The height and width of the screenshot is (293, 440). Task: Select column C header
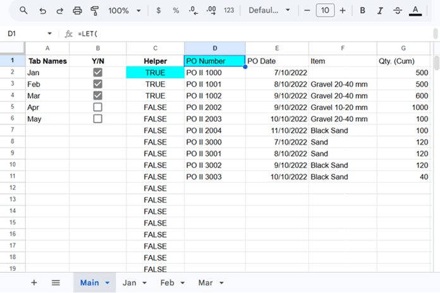click(x=155, y=48)
